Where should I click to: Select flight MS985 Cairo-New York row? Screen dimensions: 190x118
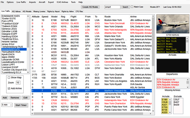[92, 97]
